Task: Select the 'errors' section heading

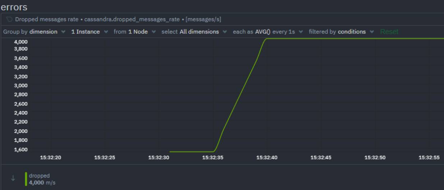Action: [x=14, y=7]
